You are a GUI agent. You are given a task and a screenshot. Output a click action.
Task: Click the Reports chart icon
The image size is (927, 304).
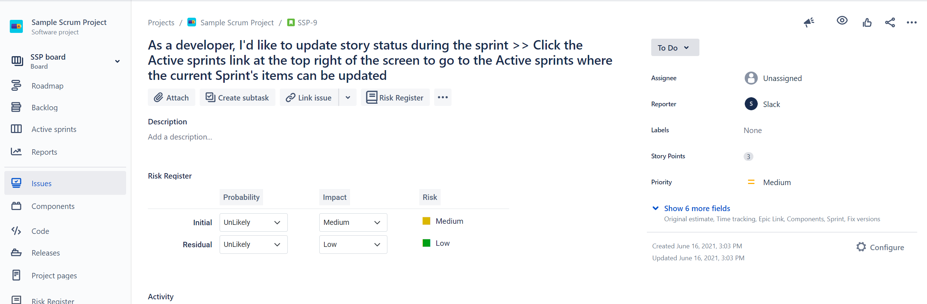[x=16, y=152]
